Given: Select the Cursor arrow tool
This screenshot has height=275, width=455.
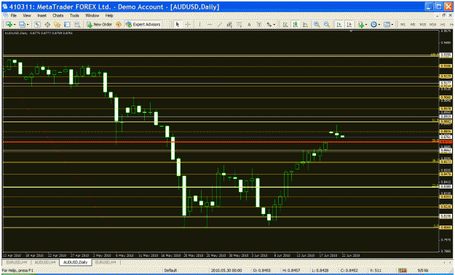Looking at the screenshot, I should 178,25.
